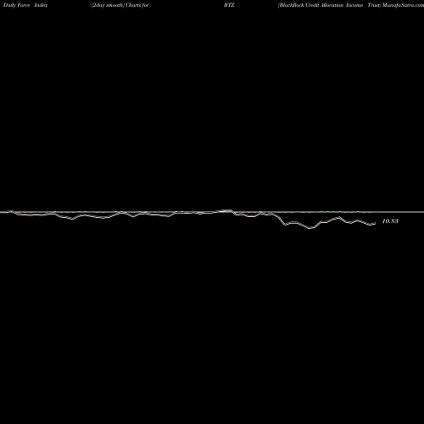This screenshot has height=424, width=424.
Task: Click the 'BlackRock Credit Allocation Income Trust' caption
Action: tap(330, 5)
